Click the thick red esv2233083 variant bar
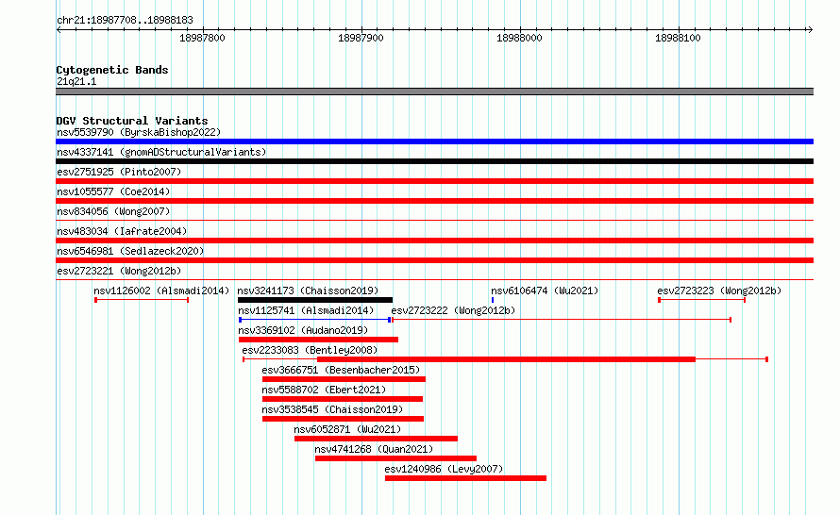 tap(506, 359)
